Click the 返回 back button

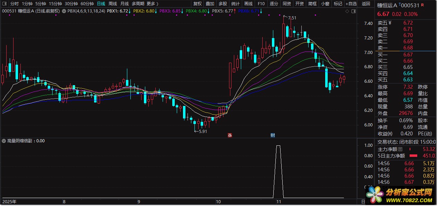366,4
